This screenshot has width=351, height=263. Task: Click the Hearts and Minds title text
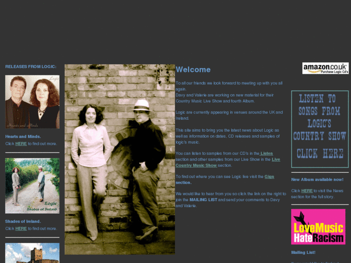[23, 137]
